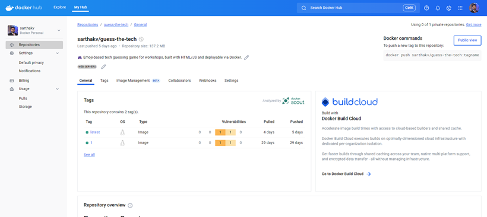Open the apps grid icon
This screenshot has height=217, width=487.
(x=460, y=8)
